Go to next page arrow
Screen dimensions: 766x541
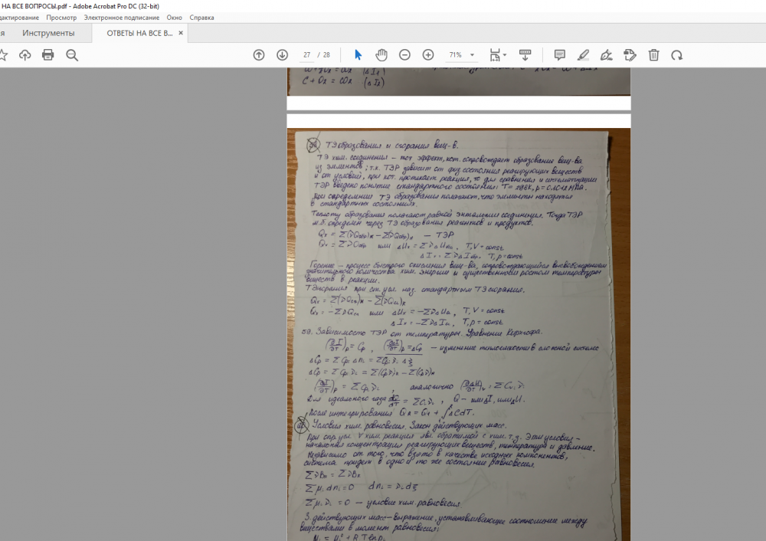point(283,55)
